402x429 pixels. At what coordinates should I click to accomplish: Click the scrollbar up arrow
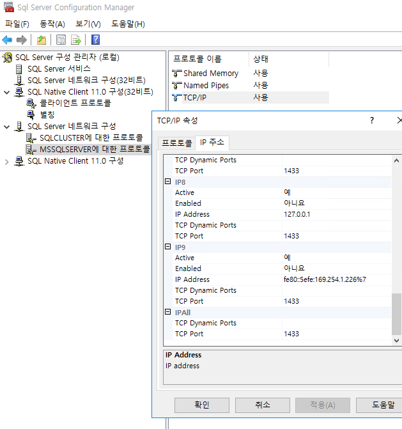[396, 160]
